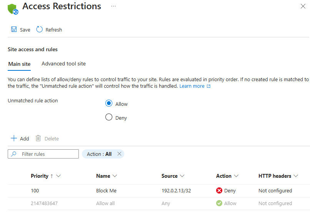This screenshot has width=310, height=217.
Task: Open the HTTP headers column dropdown
Action: pyautogui.click(x=296, y=176)
